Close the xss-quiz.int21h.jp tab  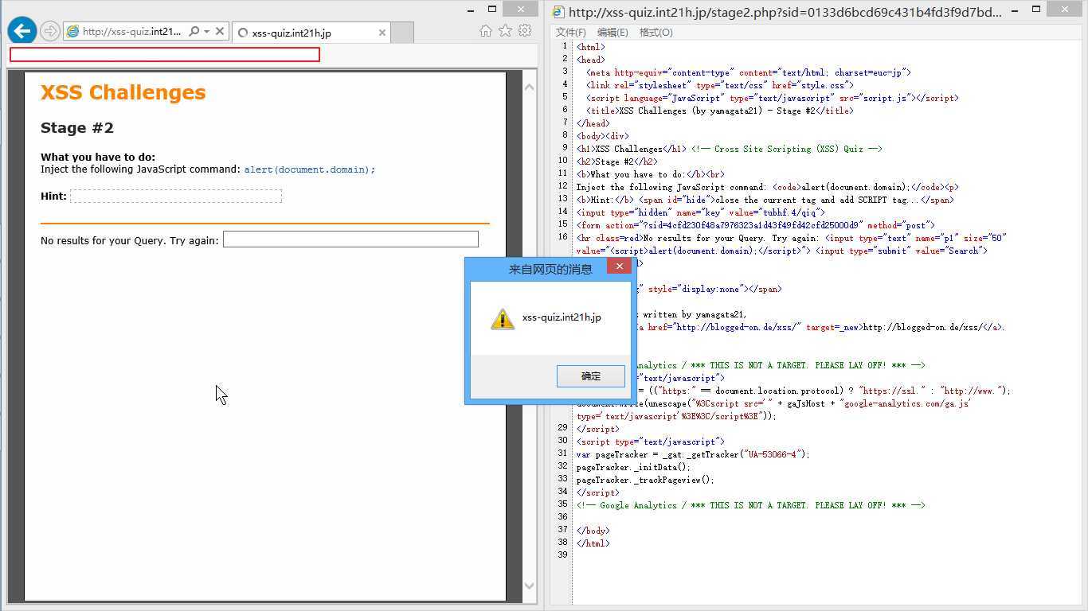point(382,33)
